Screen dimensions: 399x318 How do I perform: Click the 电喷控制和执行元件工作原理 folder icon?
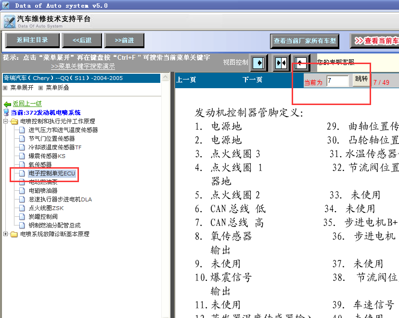(x=14, y=121)
